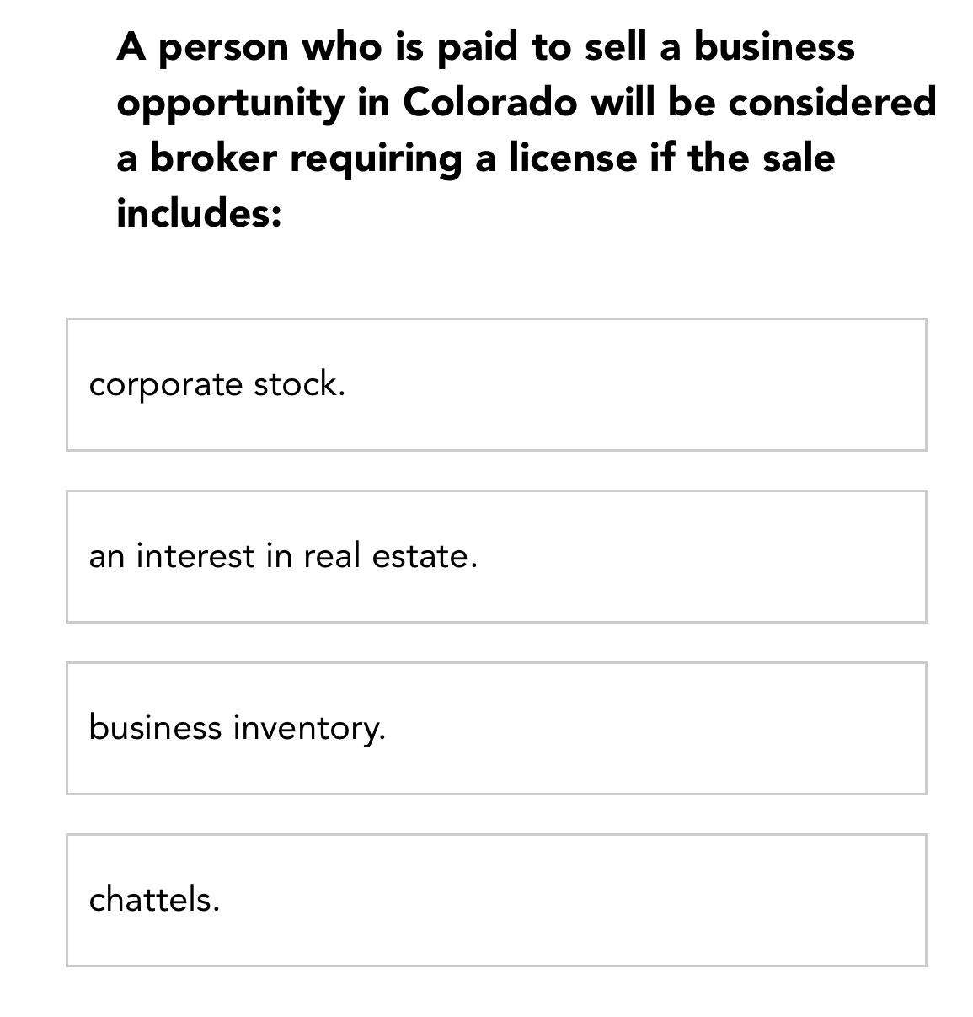This screenshot has width=973, height=1017.
Task: Click the fourth answer choice box
Action: pos(495,898)
